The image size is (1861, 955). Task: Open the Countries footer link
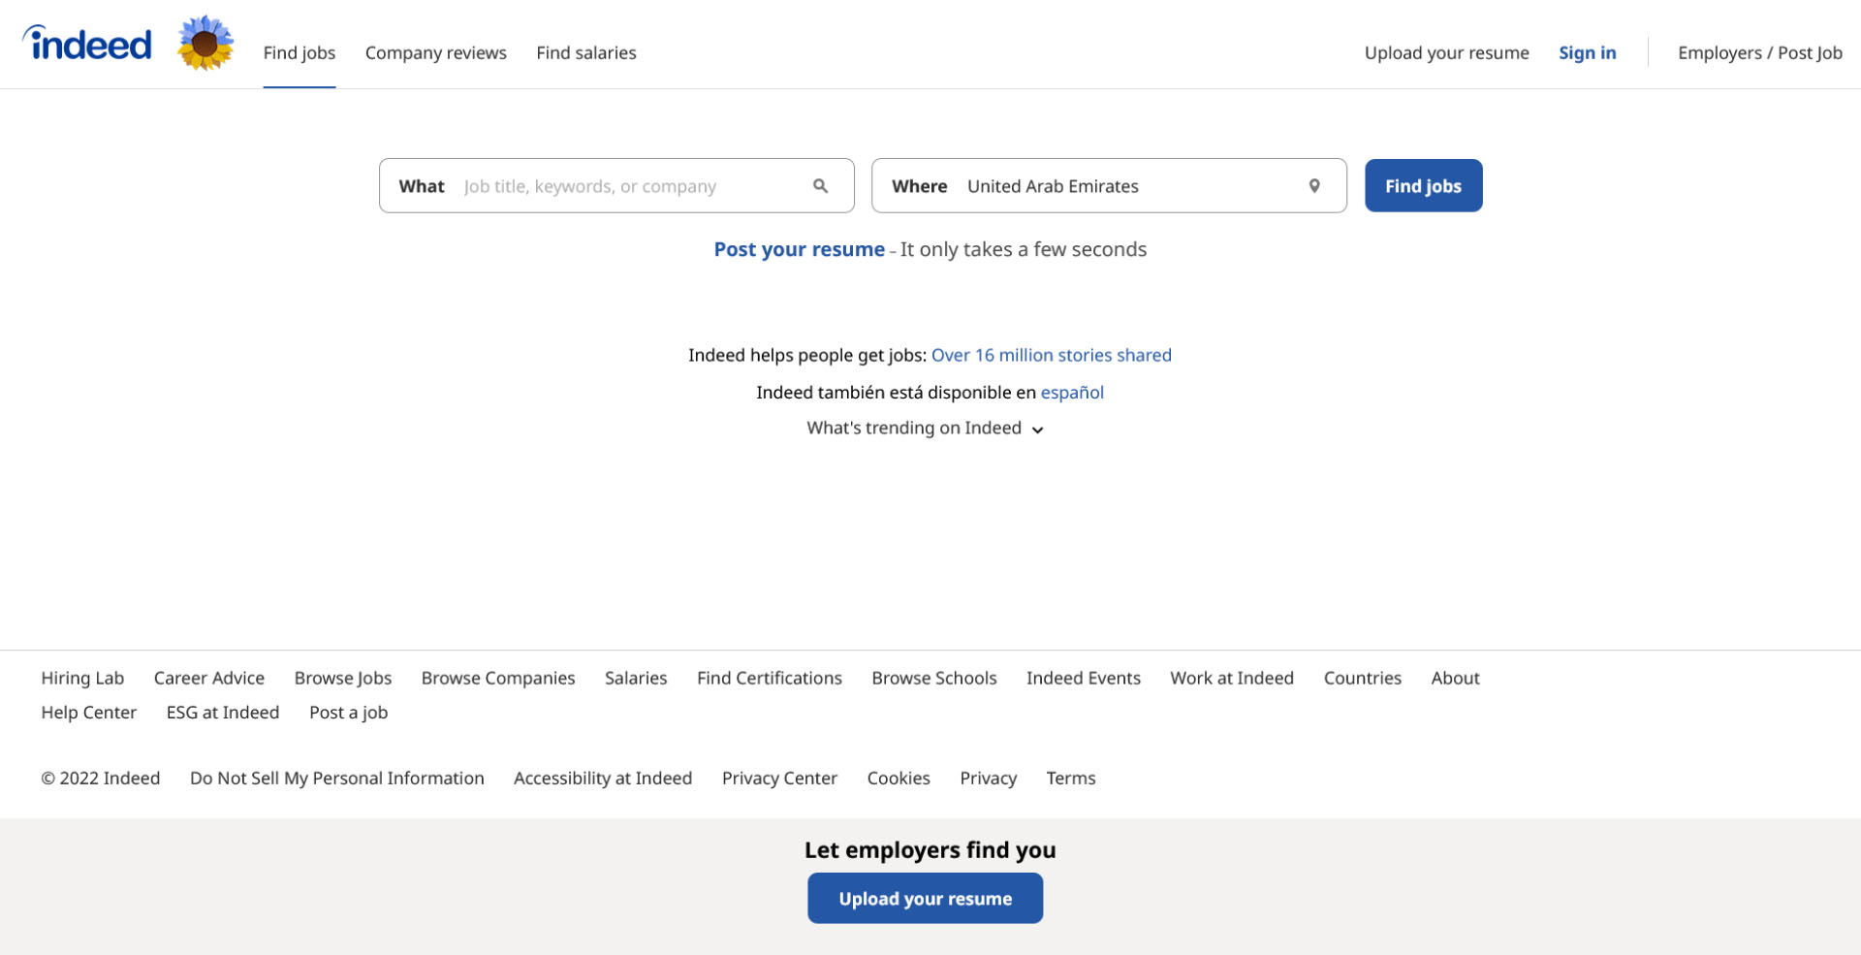click(x=1363, y=678)
